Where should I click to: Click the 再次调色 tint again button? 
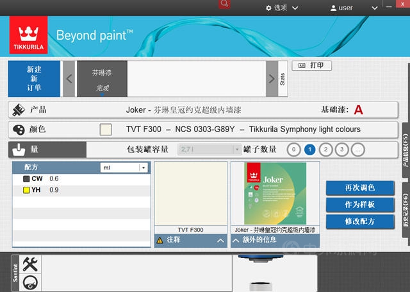pyautogui.click(x=360, y=188)
